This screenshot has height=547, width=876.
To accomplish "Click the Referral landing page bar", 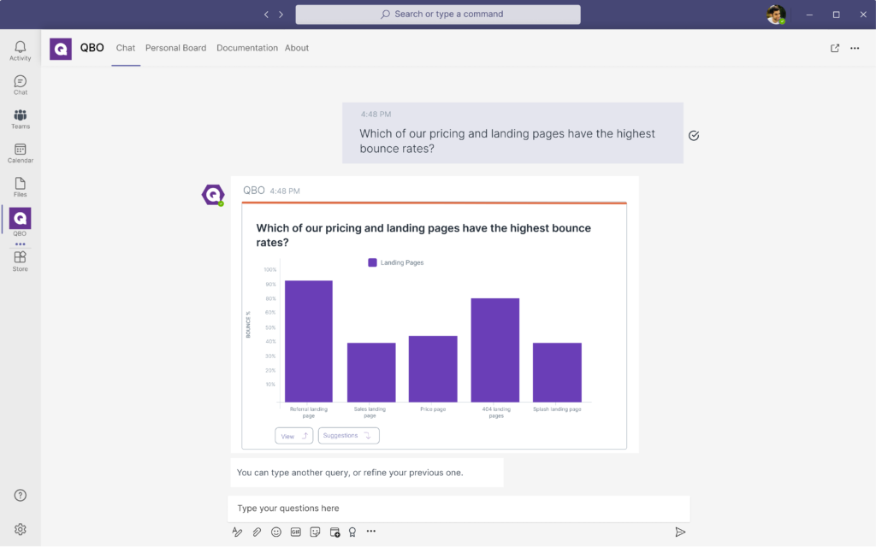I will 309,341.
